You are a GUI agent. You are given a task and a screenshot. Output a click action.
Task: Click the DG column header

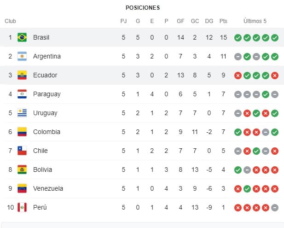(209, 21)
